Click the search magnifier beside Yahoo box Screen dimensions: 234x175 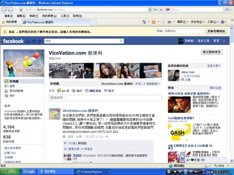[227, 9]
